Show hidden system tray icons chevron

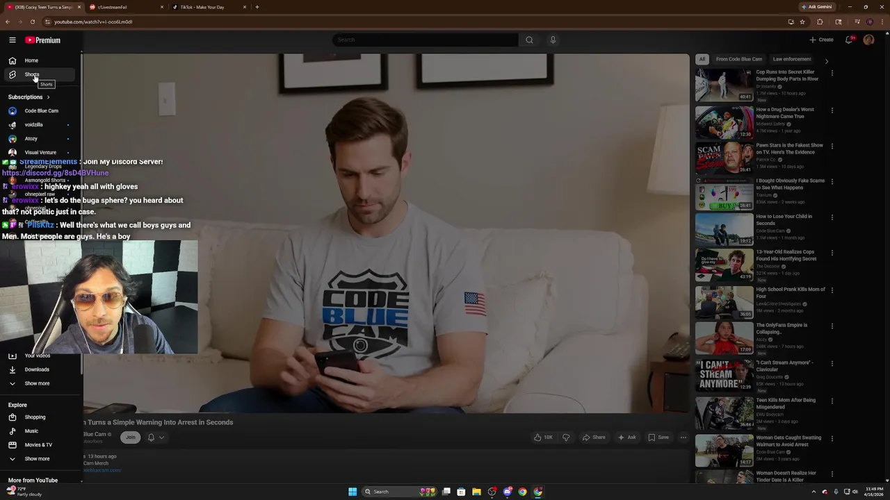[x=814, y=492]
